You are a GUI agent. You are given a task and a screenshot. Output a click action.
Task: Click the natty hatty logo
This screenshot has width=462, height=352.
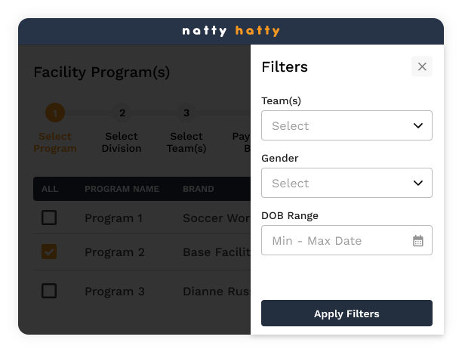[x=231, y=32]
